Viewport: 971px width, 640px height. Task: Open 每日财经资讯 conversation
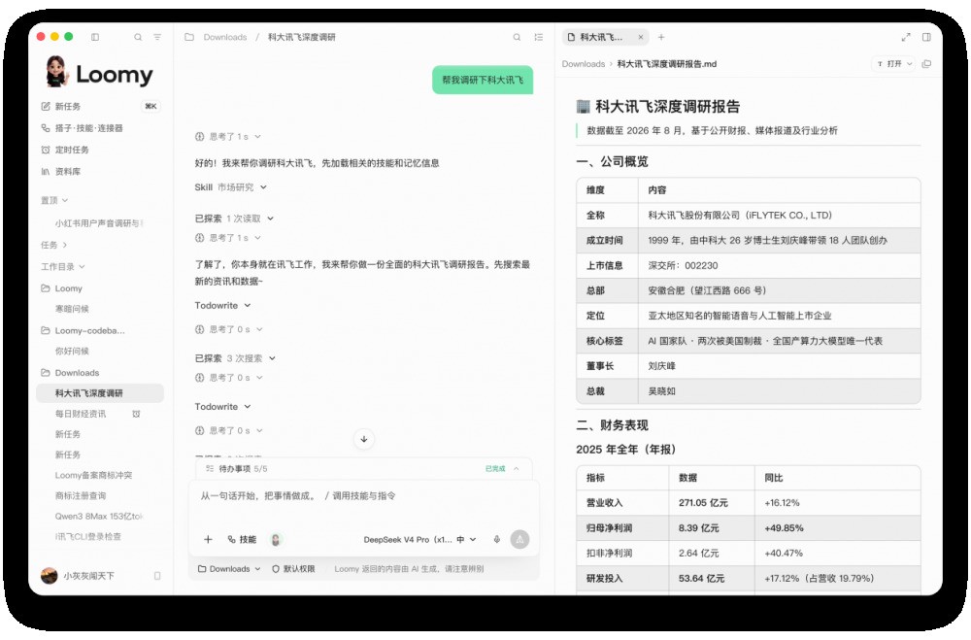tap(81, 414)
